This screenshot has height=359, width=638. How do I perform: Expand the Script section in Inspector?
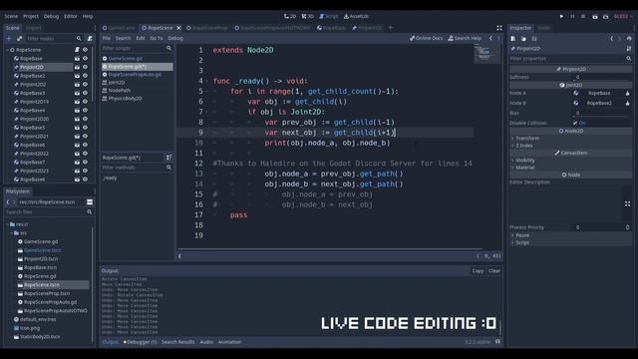[x=512, y=242]
